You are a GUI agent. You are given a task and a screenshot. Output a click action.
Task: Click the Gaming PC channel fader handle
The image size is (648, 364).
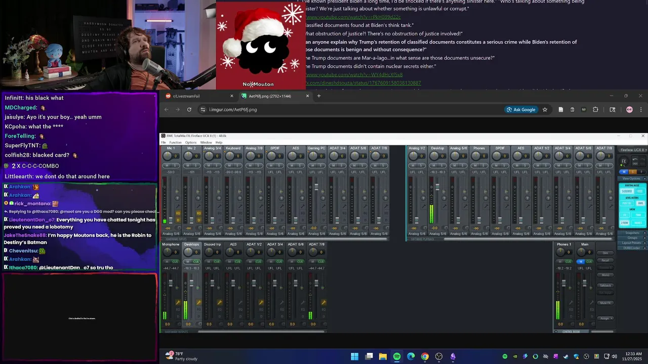pos(316,187)
